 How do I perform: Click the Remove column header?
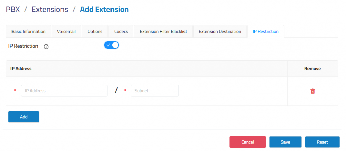click(x=313, y=69)
